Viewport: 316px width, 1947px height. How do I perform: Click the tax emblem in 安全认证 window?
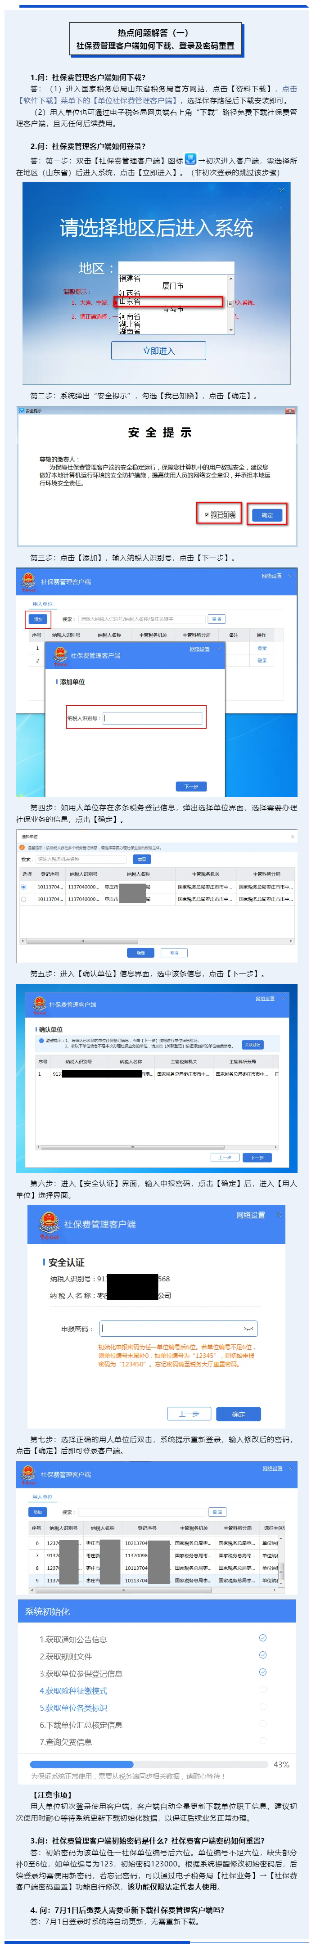click(48, 1225)
